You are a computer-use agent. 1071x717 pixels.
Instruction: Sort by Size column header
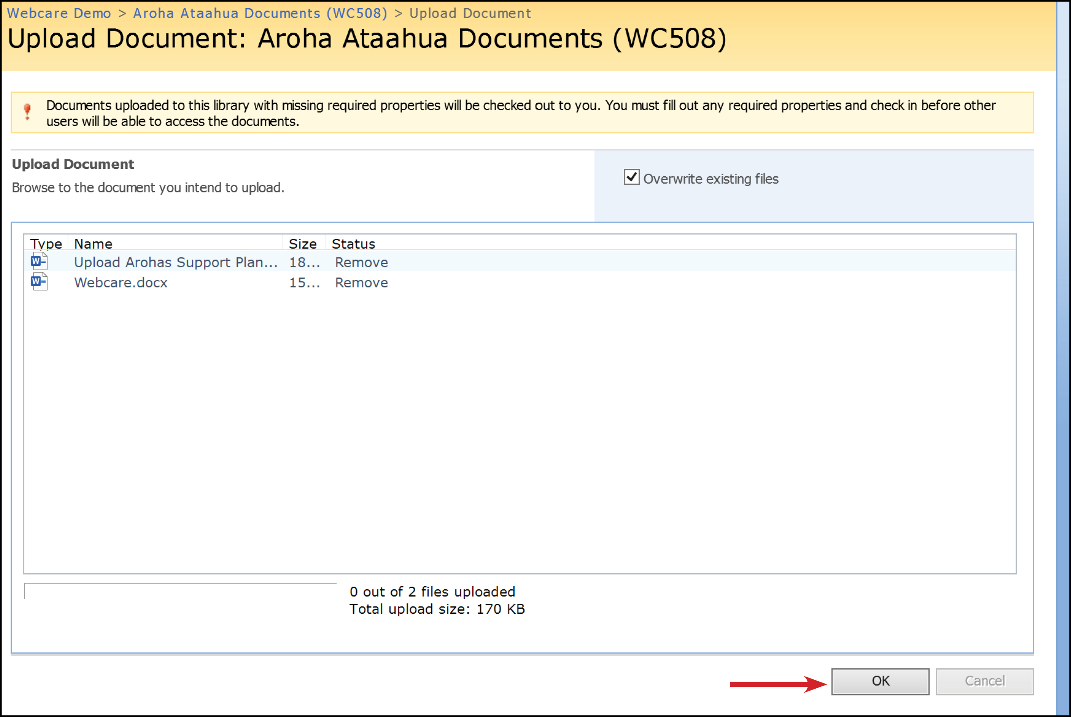304,244
